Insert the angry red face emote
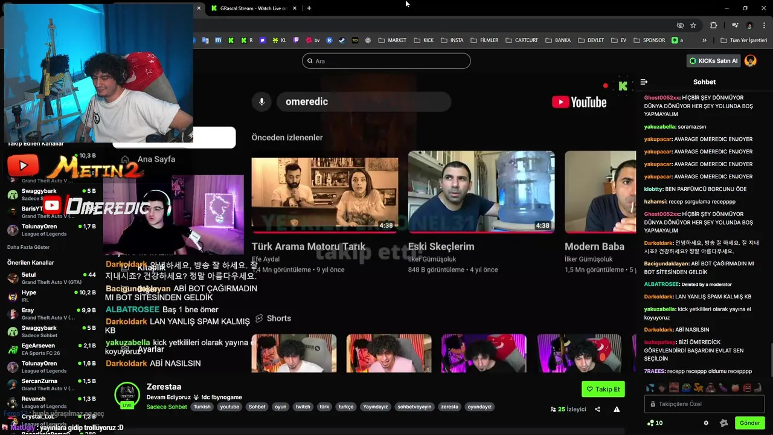773x435 pixels. coord(747,388)
